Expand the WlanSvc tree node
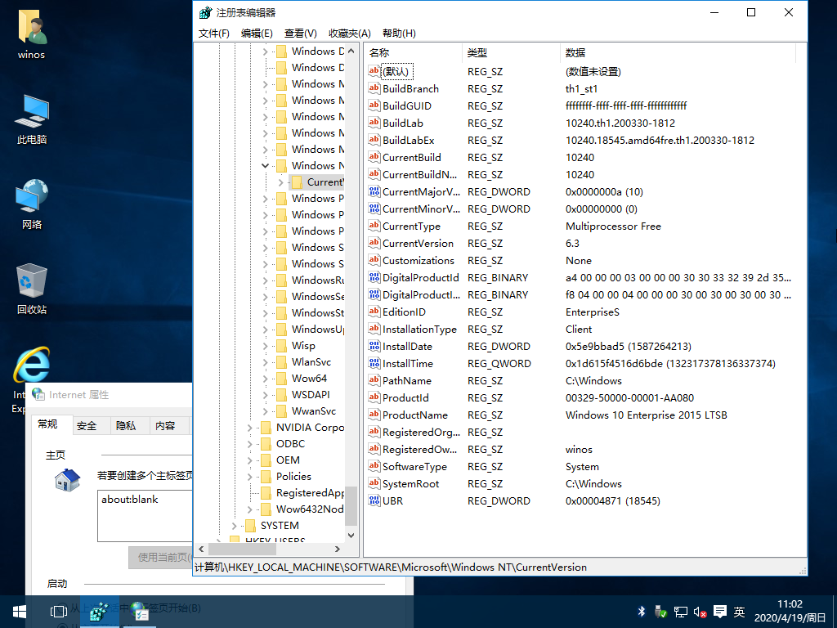Viewport: 837px width, 628px height. tap(266, 362)
